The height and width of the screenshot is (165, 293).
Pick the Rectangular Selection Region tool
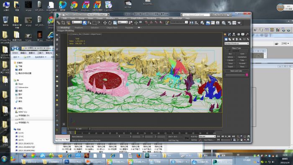pos(94,23)
